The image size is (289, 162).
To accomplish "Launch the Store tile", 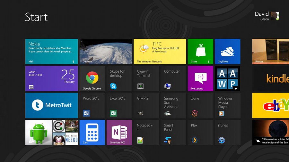I will (200, 52).
